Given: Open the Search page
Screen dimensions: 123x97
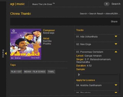Looking at the screenshot, I should [116, 4].
